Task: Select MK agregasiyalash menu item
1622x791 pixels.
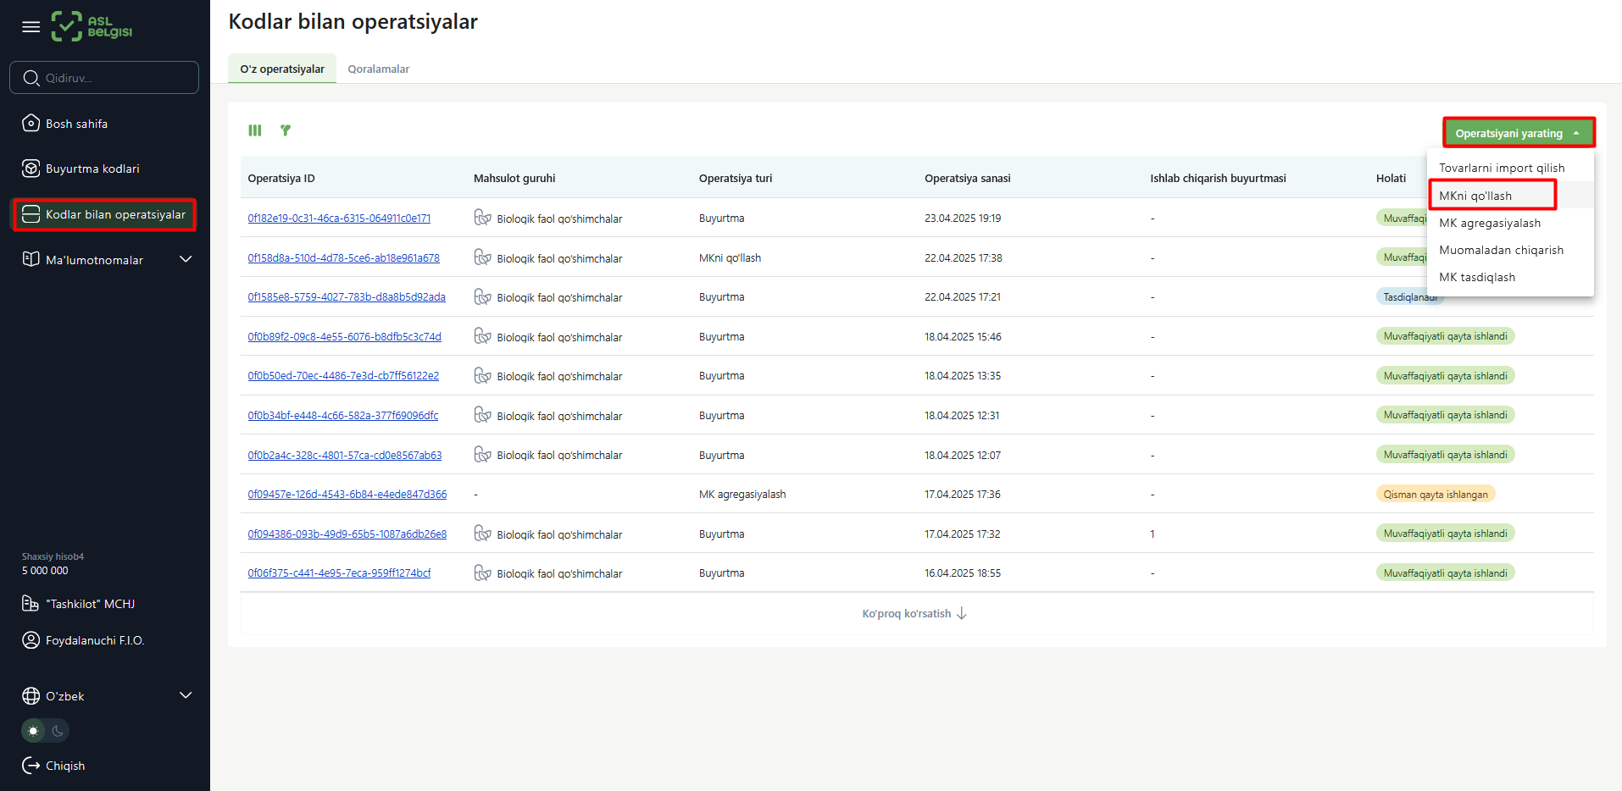Action: tap(1510, 223)
